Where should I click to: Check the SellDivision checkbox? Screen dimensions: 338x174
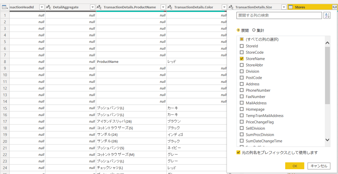(x=242, y=128)
